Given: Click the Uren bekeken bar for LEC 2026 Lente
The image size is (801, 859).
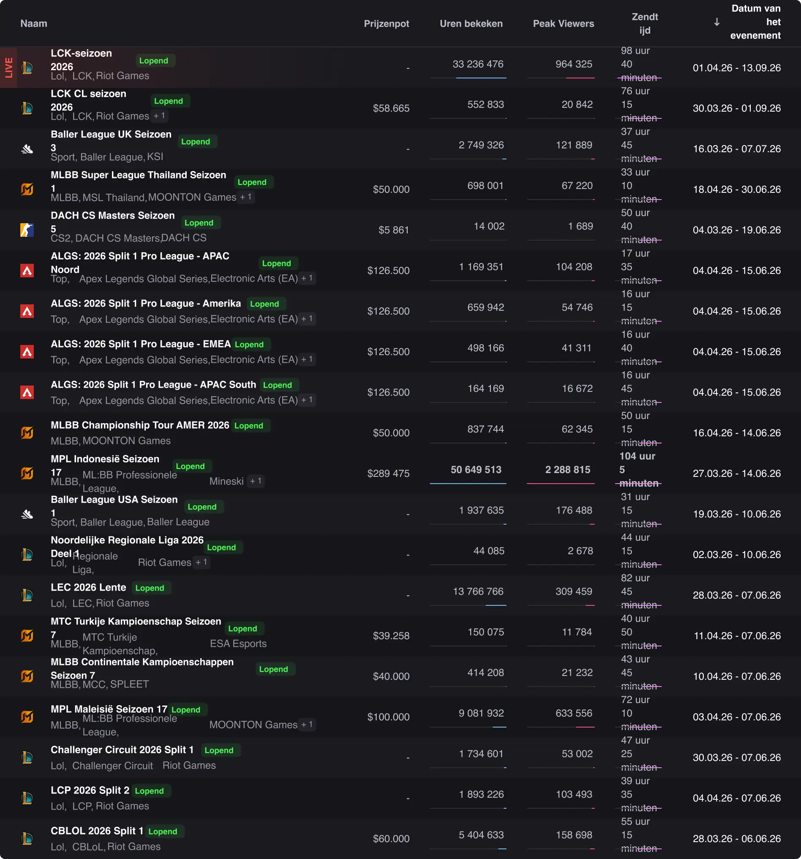Looking at the screenshot, I should 468,605.
